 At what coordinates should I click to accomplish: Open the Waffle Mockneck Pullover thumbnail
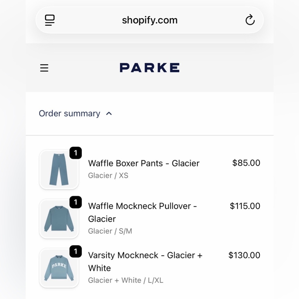[59, 219]
